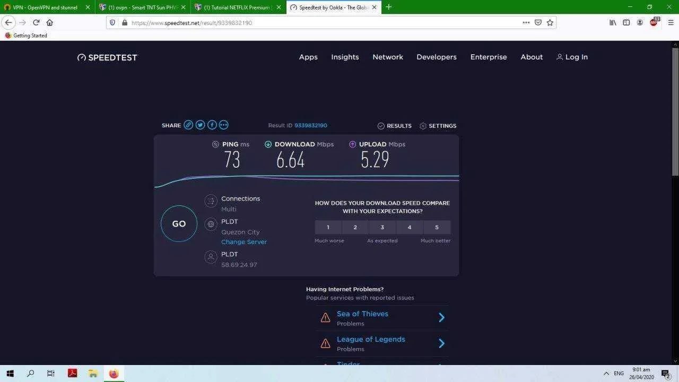The height and width of the screenshot is (382, 679).
Task: Start a new test with GO
Action: (x=179, y=224)
